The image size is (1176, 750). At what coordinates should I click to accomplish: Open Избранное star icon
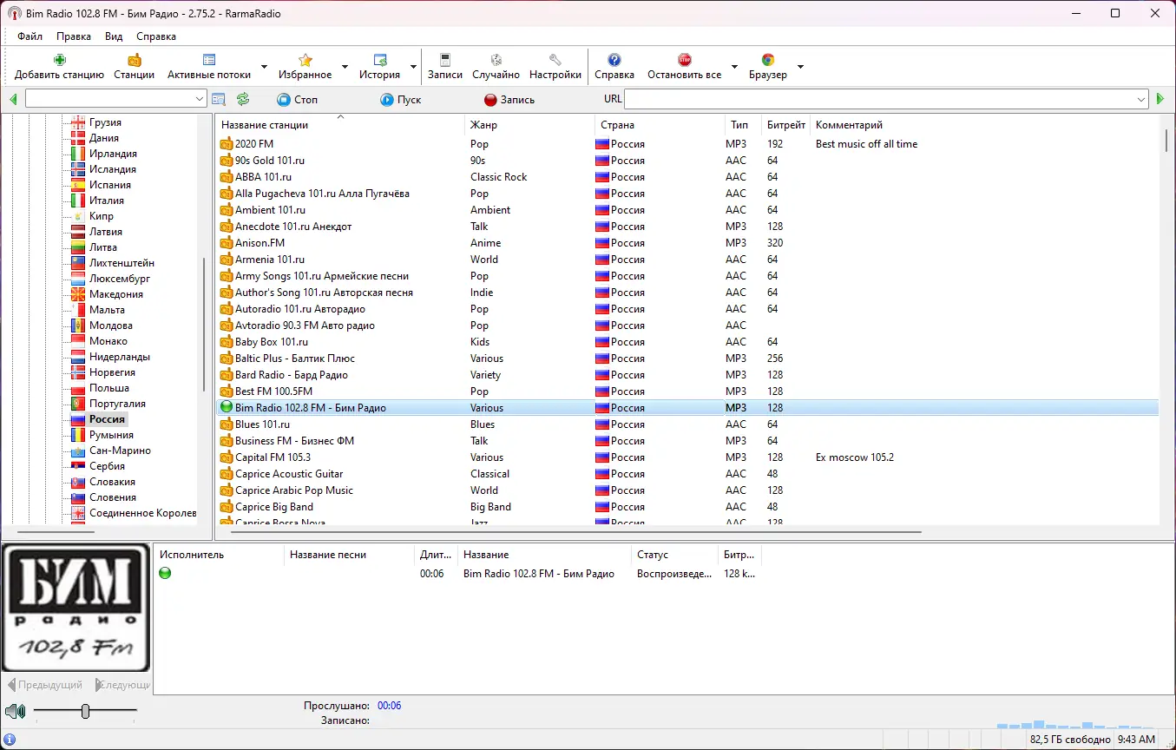[305, 60]
